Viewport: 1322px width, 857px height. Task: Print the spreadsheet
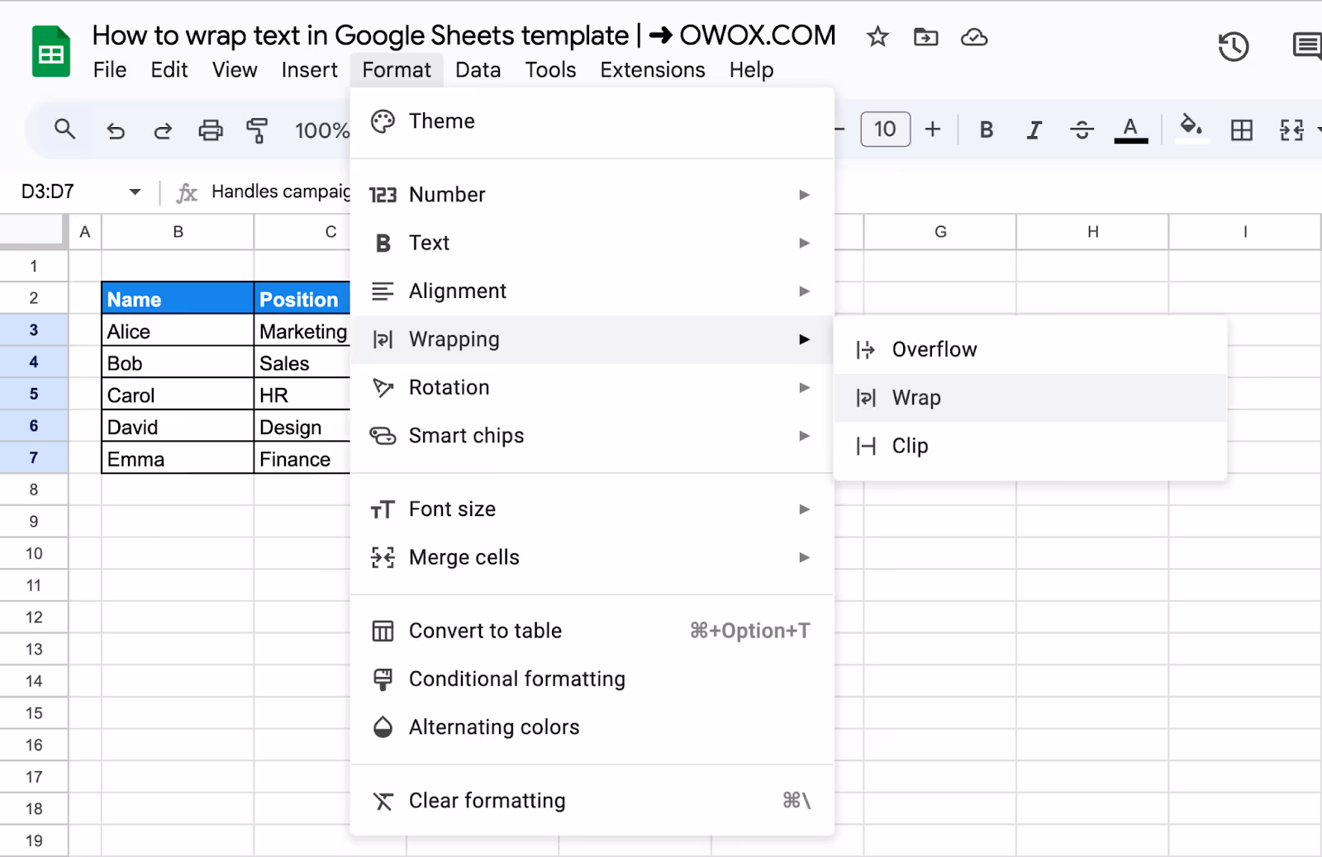[x=211, y=130]
